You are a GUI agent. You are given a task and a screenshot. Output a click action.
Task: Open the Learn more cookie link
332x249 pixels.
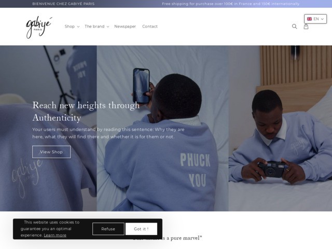55,235
